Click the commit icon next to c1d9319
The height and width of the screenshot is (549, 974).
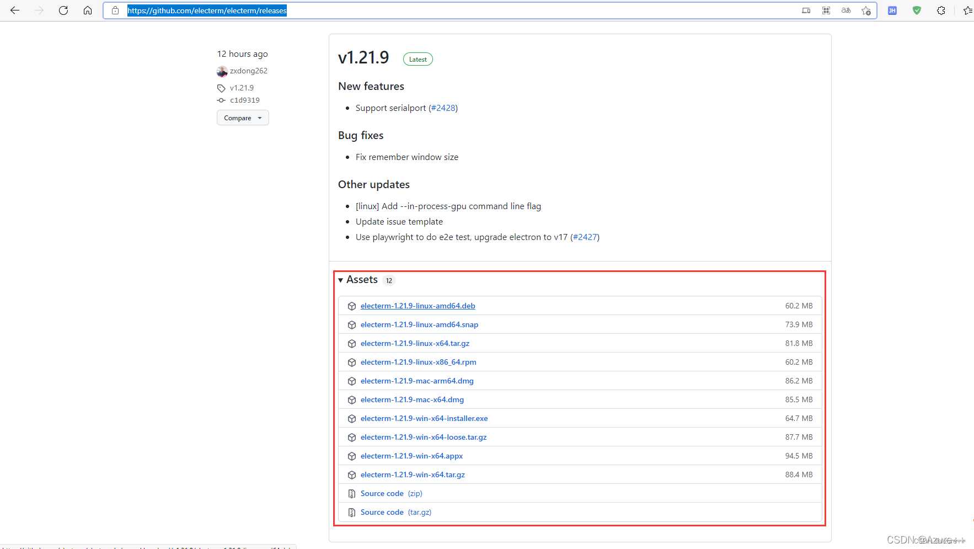[x=221, y=100]
